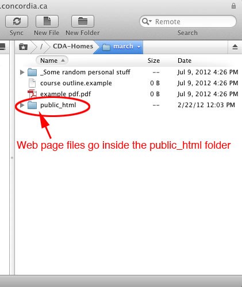Expand the _Some random personal stuff folder

point(22,72)
